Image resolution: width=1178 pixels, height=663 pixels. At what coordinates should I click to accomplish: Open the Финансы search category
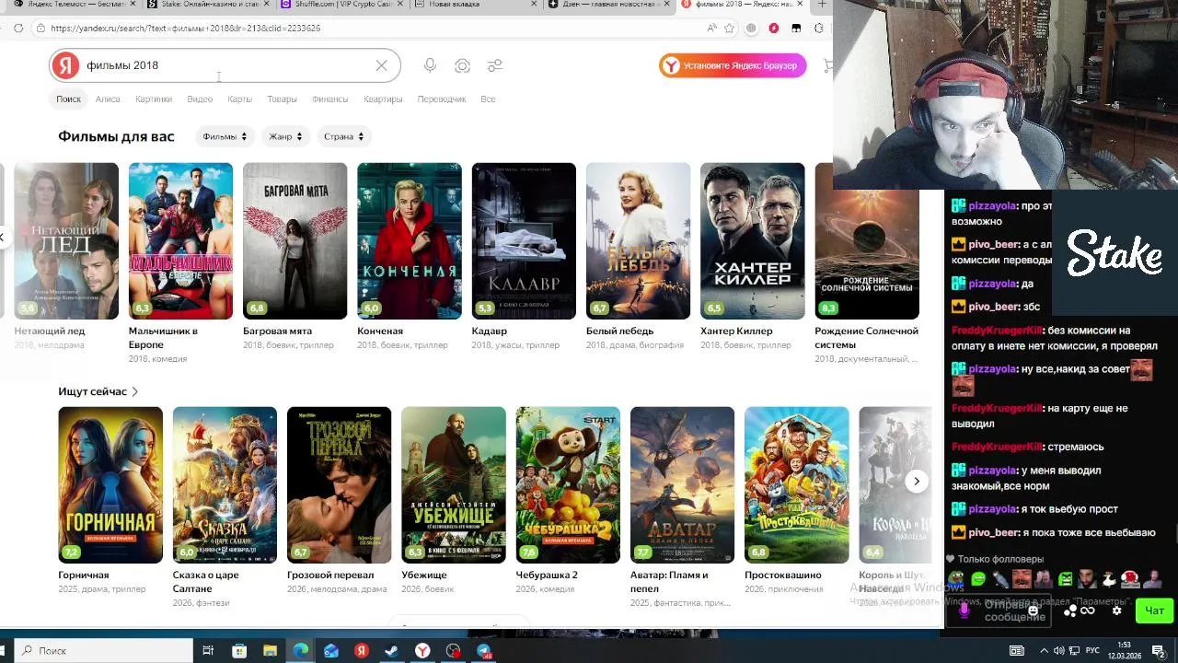[x=329, y=99]
